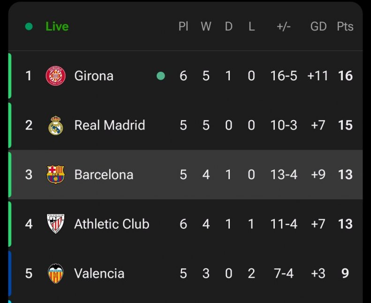Click the Athletic Club crest
The width and height of the screenshot is (371, 303).
tap(56, 224)
